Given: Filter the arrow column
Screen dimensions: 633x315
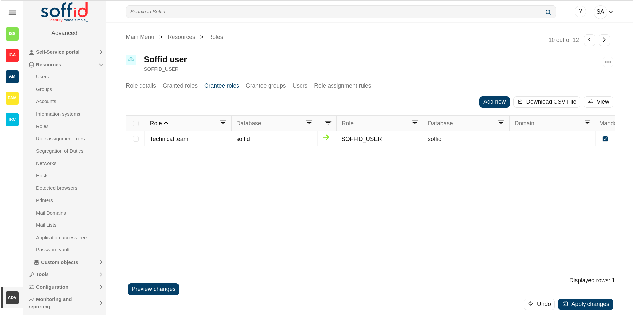Looking at the screenshot, I should click(x=328, y=123).
